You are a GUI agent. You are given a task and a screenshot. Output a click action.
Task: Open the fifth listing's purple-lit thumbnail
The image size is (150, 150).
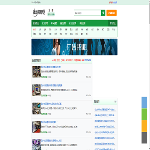[x=37, y=145]
